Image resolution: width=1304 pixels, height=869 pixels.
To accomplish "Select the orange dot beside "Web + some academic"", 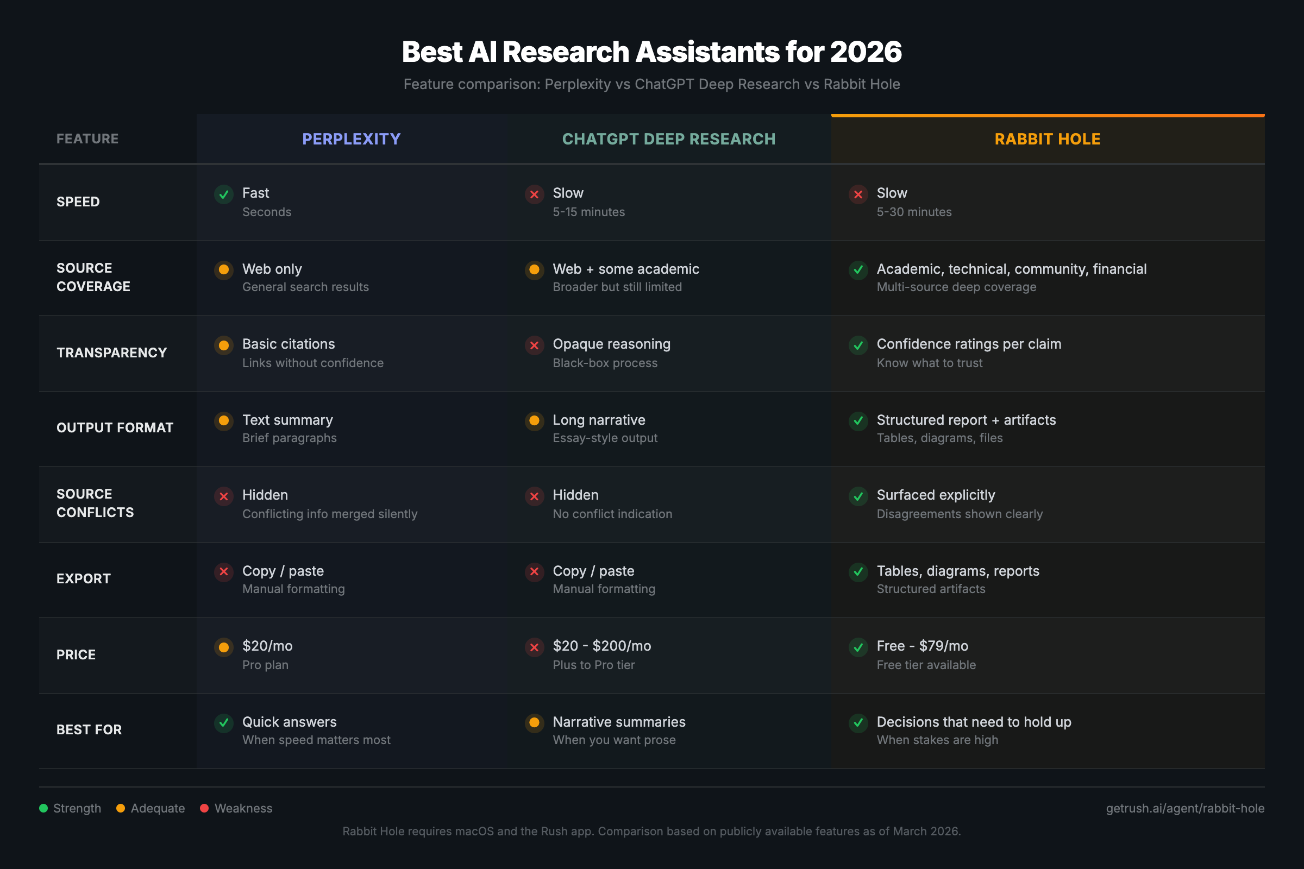I will [534, 270].
